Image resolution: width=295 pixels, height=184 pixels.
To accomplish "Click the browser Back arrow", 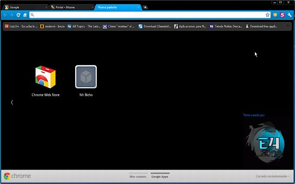I will pos(5,15).
